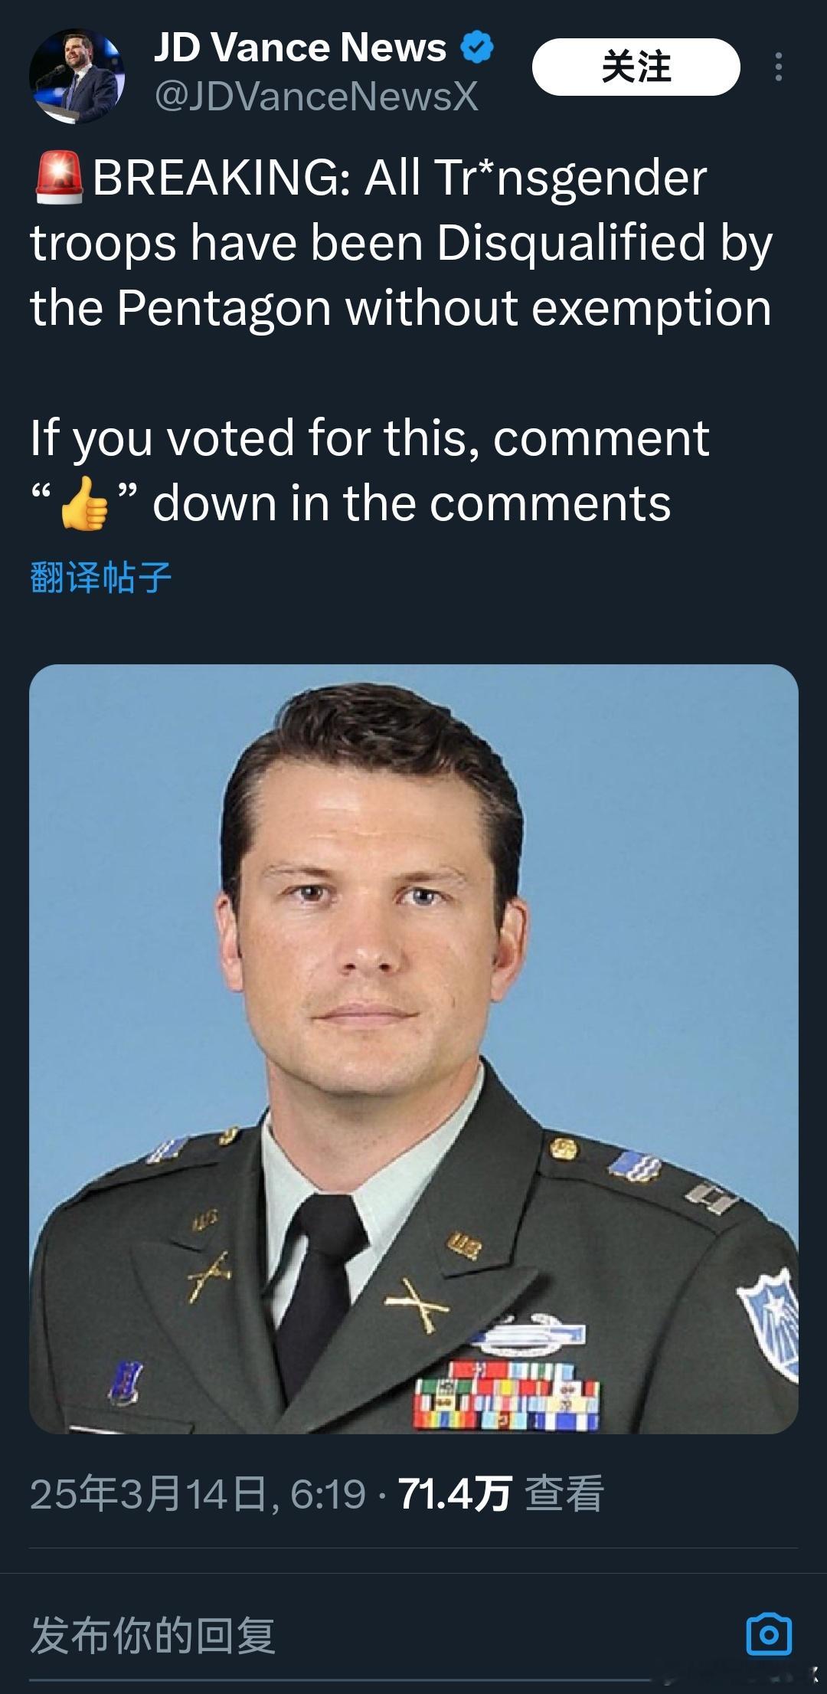Follow the account with 关注 button
827x1694 pixels.
(x=636, y=67)
